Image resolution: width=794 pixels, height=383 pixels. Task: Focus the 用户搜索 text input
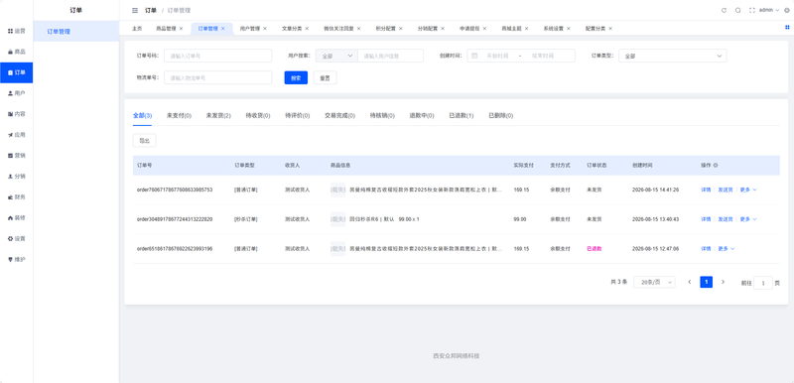[390, 56]
